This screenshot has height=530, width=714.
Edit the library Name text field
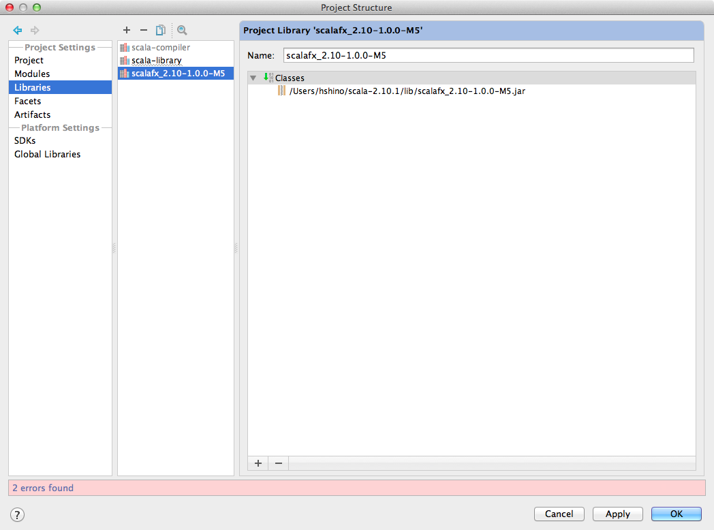click(488, 56)
